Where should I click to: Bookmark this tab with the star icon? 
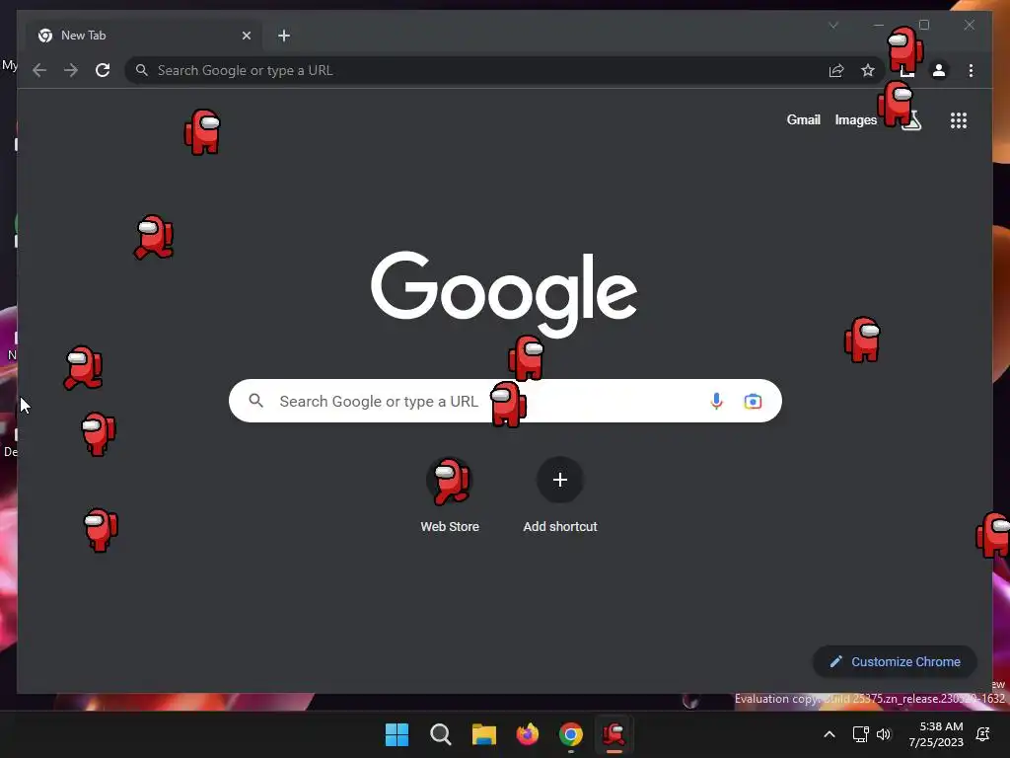868,70
